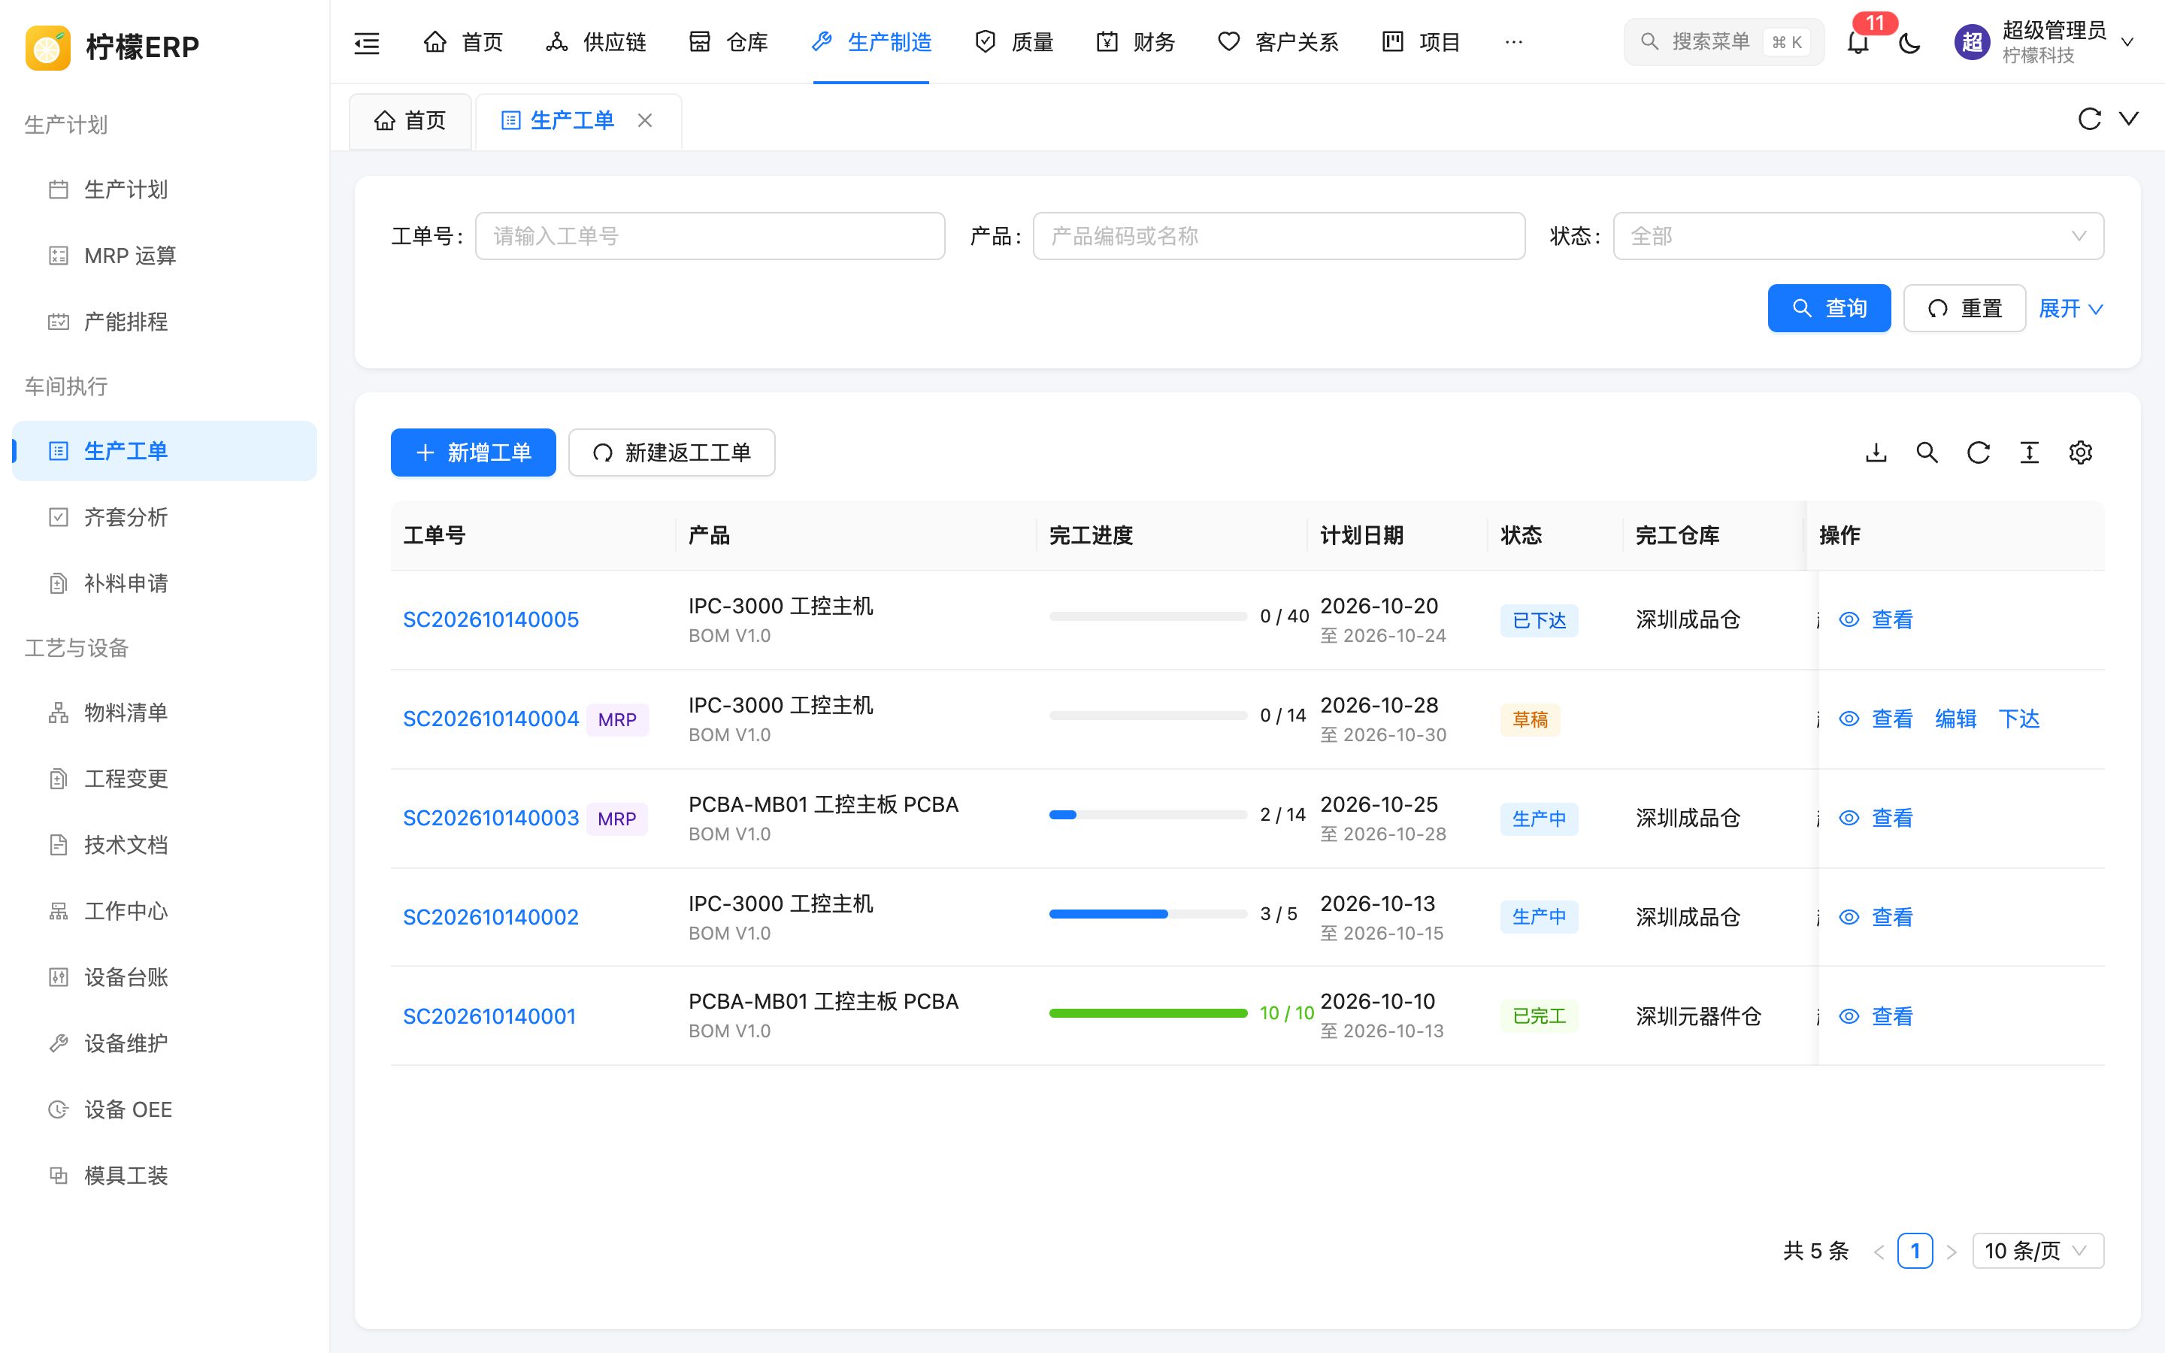This screenshot has height=1353, width=2165.
Task: Open the 10 条/页 page size dropdown
Action: pos(2037,1251)
